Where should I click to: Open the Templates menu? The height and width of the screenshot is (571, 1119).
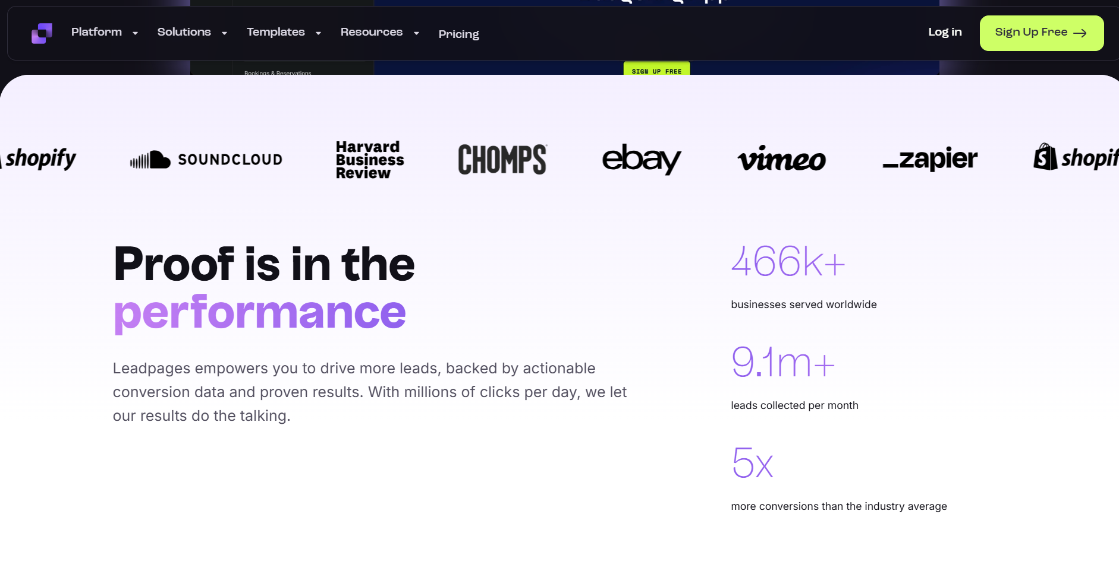[x=276, y=32]
